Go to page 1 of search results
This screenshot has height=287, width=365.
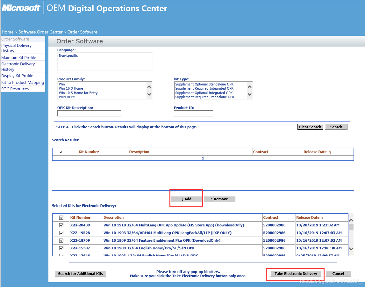(203, 158)
